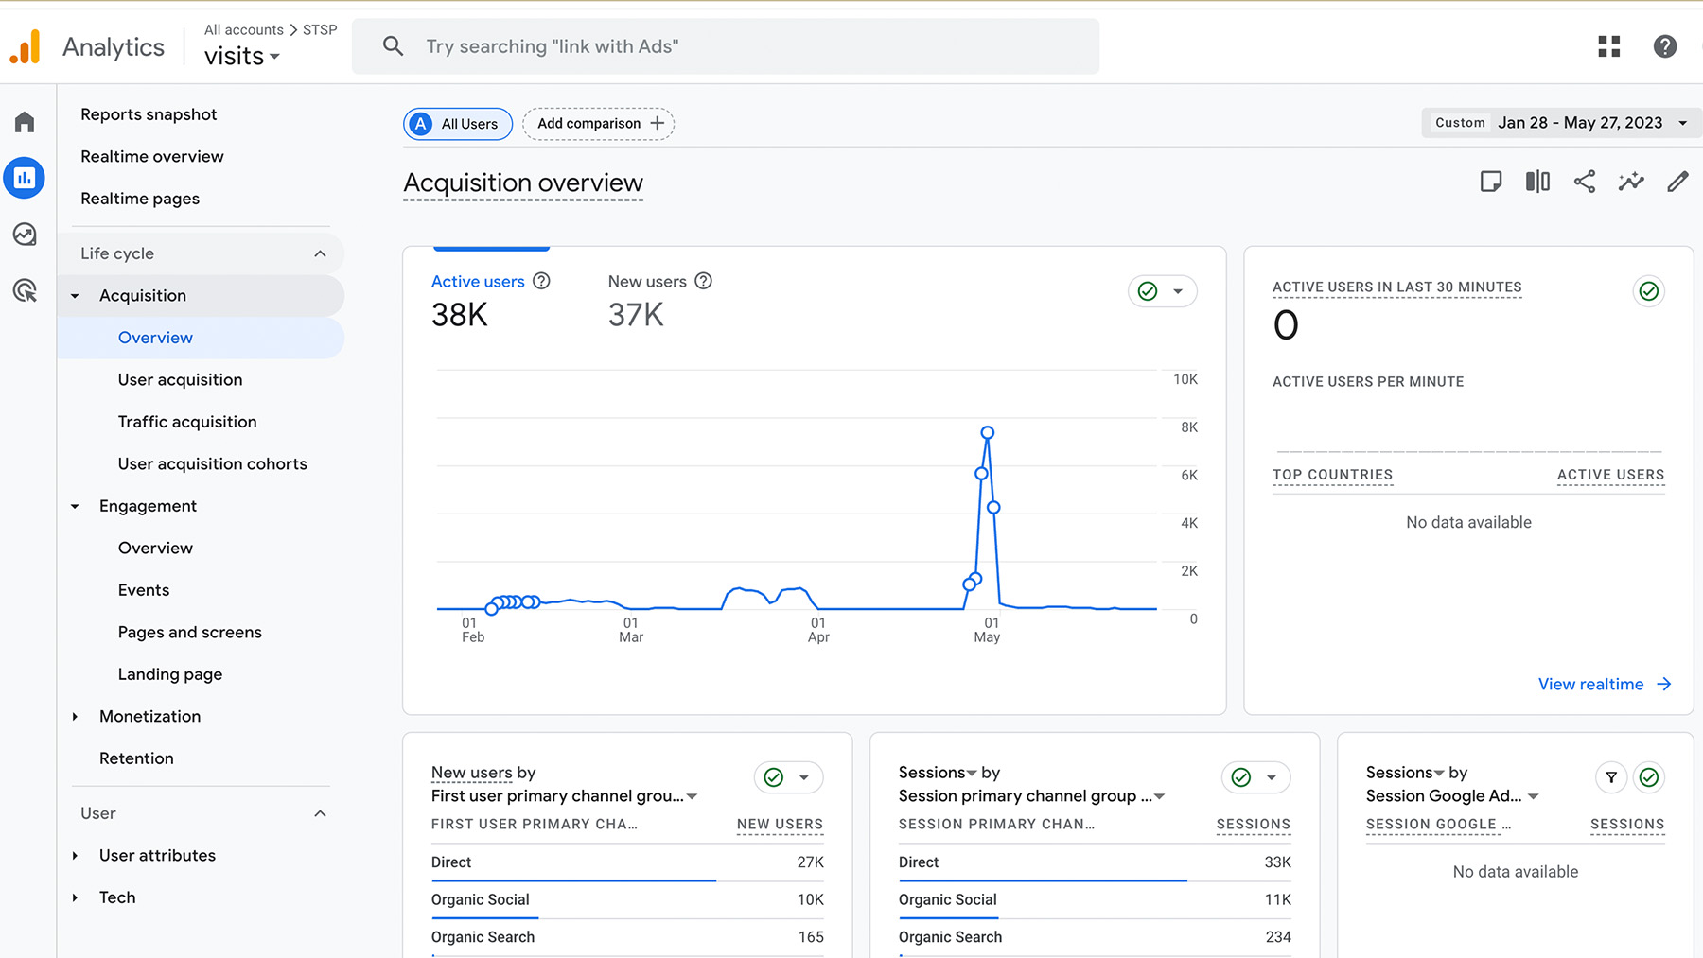Viewport: 1703px width, 958px height.
Task: Expand the Monetization menu group
Action: [149, 716]
